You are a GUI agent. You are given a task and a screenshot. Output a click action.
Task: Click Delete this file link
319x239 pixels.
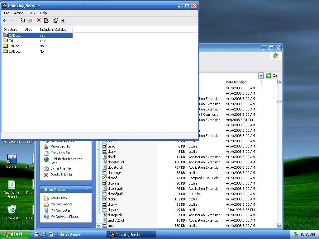(x=61, y=175)
